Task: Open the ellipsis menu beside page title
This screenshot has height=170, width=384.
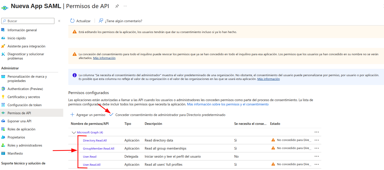Action: (125, 6)
